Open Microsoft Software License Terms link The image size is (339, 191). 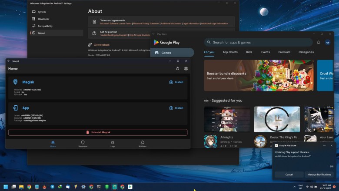click(x=116, y=23)
